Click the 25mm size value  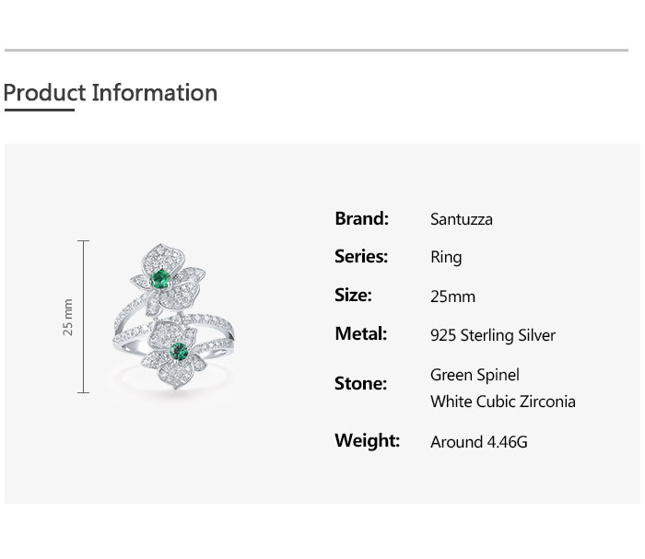pyautogui.click(x=452, y=297)
